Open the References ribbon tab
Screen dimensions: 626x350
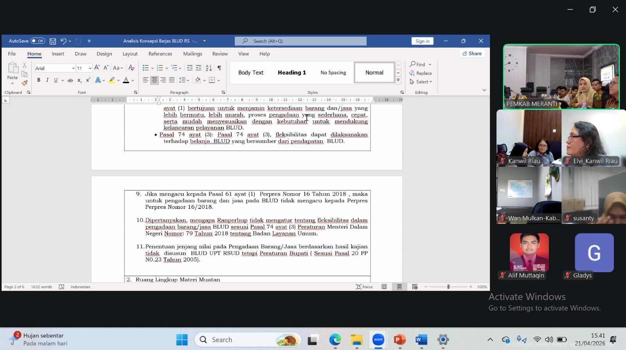click(x=160, y=54)
